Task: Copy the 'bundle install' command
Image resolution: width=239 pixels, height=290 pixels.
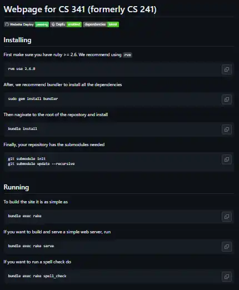Action: [227, 129]
